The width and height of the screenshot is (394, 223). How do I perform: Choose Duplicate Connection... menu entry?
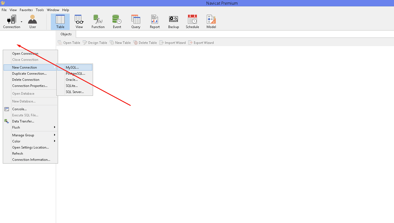click(x=30, y=74)
